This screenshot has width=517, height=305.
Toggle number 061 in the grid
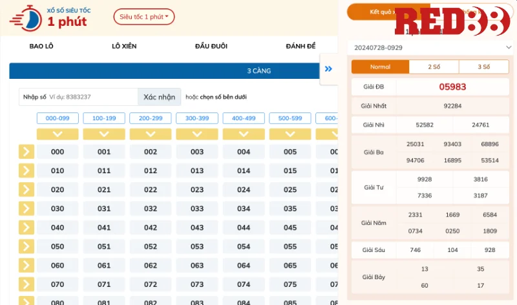point(104,266)
